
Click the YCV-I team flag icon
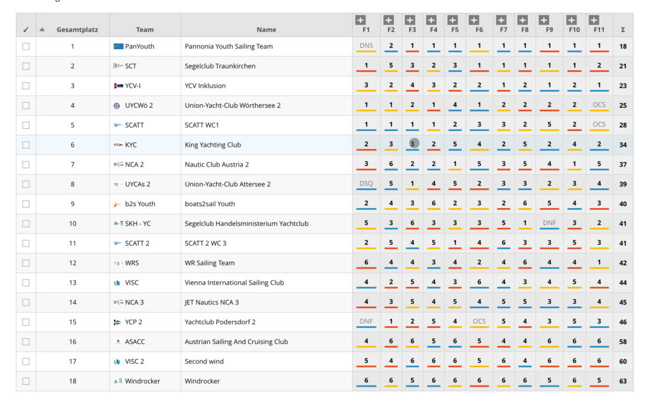pos(118,86)
